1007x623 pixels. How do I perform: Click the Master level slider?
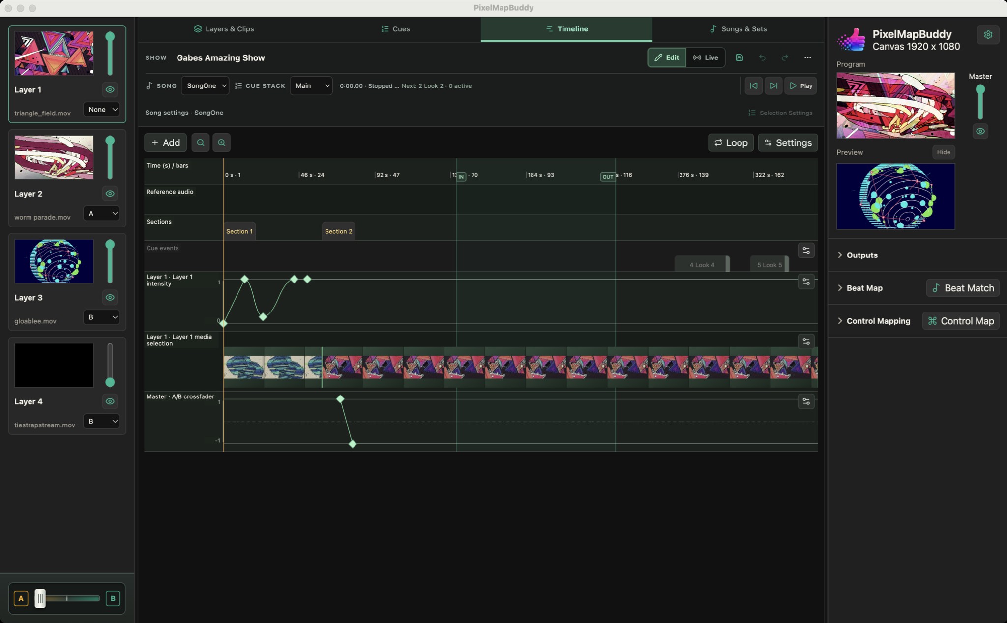pos(980,102)
